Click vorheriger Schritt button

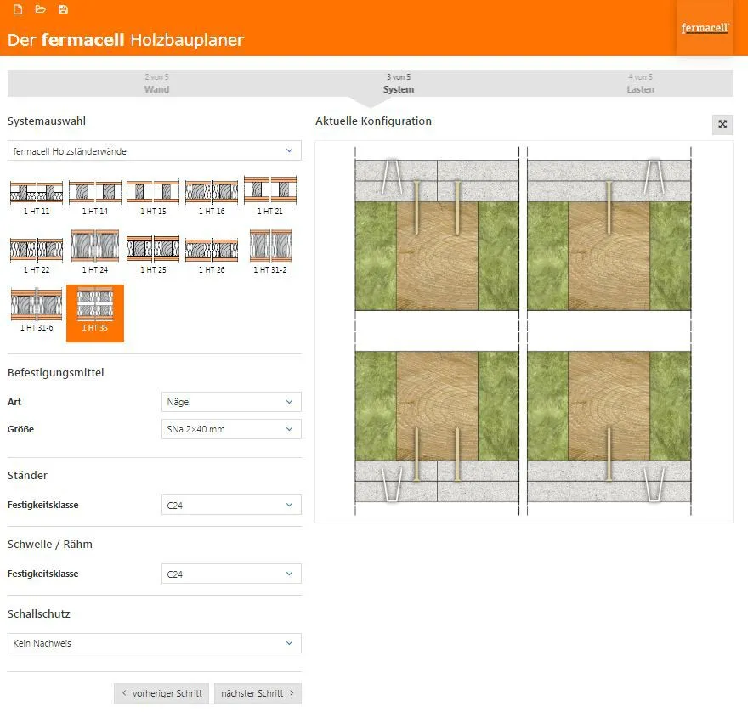[x=161, y=693]
